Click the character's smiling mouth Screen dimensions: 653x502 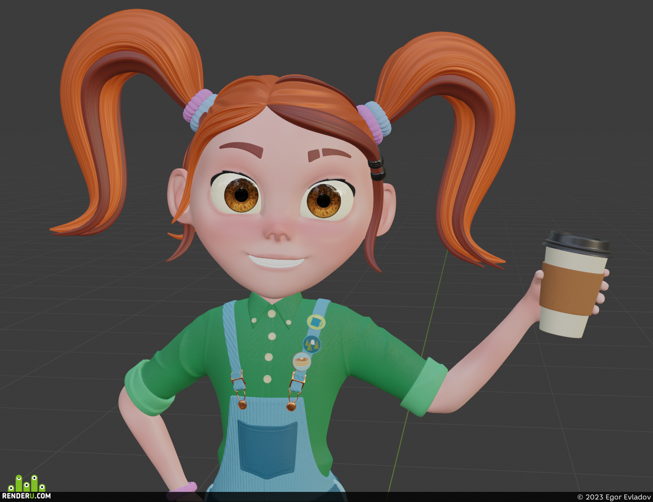coord(276,262)
